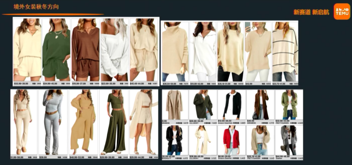The height and width of the screenshot is (165, 352).
Task: Open the grey cardigan priced $44.99-46.99
Action: (289, 140)
